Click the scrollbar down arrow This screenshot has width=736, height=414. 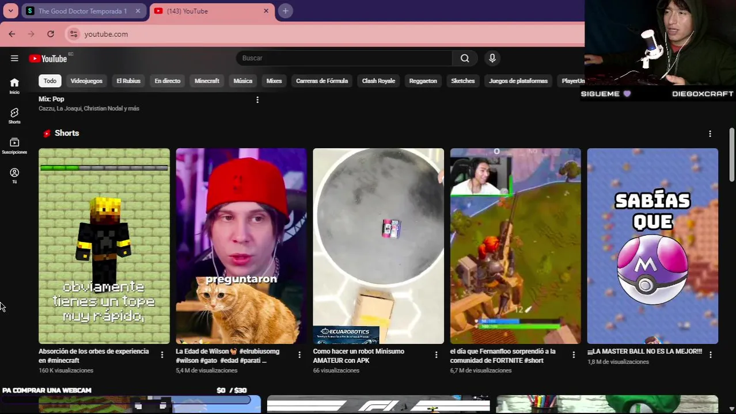[x=731, y=409]
